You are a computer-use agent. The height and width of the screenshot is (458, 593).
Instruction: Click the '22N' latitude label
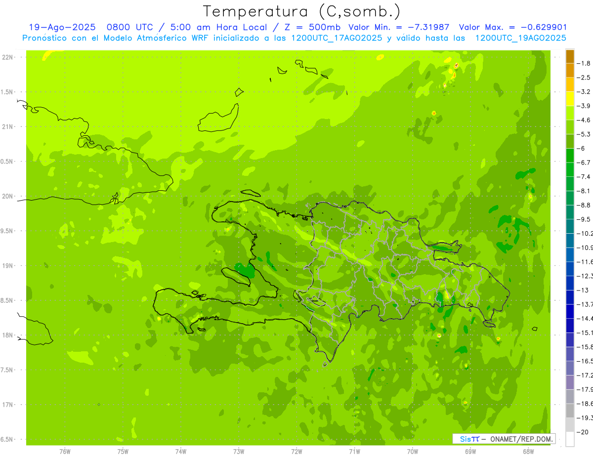(x=7, y=57)
